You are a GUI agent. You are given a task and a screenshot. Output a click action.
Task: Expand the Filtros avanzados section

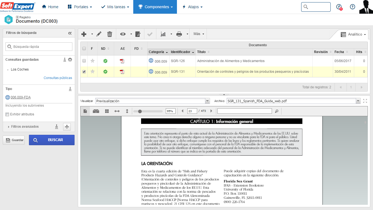point(23,127)
